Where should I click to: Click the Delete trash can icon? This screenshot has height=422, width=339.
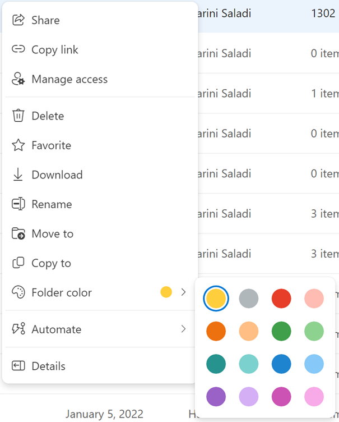[18, 116]
